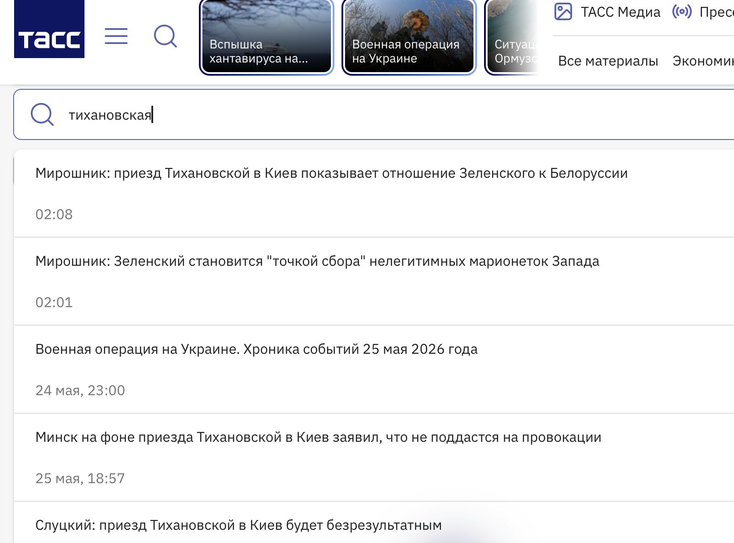Open the Вспышка хантавируса story card
The image size is (734, 543).
click(266, 37)
